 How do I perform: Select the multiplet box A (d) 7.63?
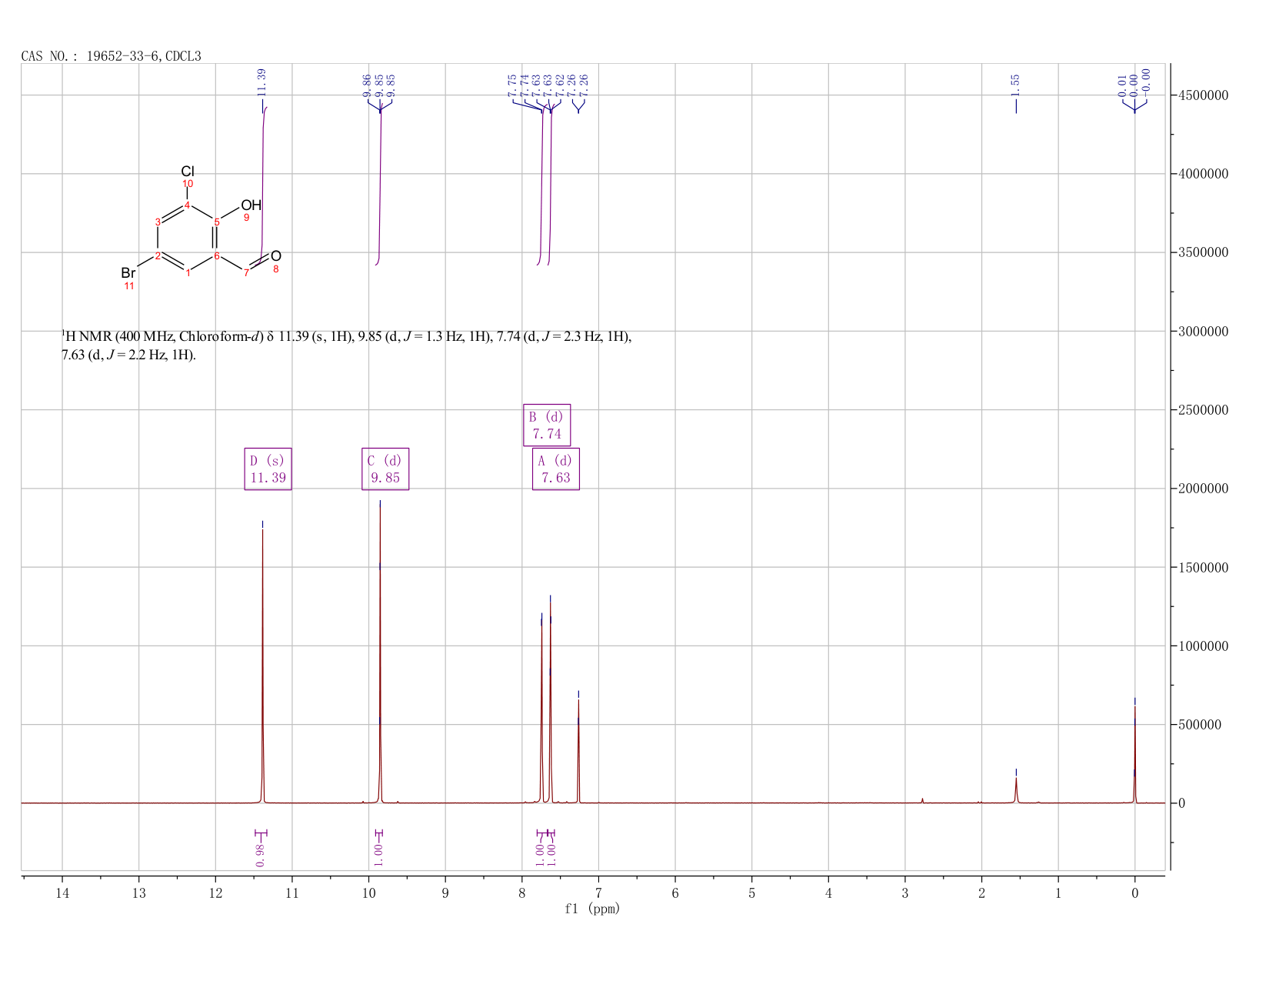point(556,469)
